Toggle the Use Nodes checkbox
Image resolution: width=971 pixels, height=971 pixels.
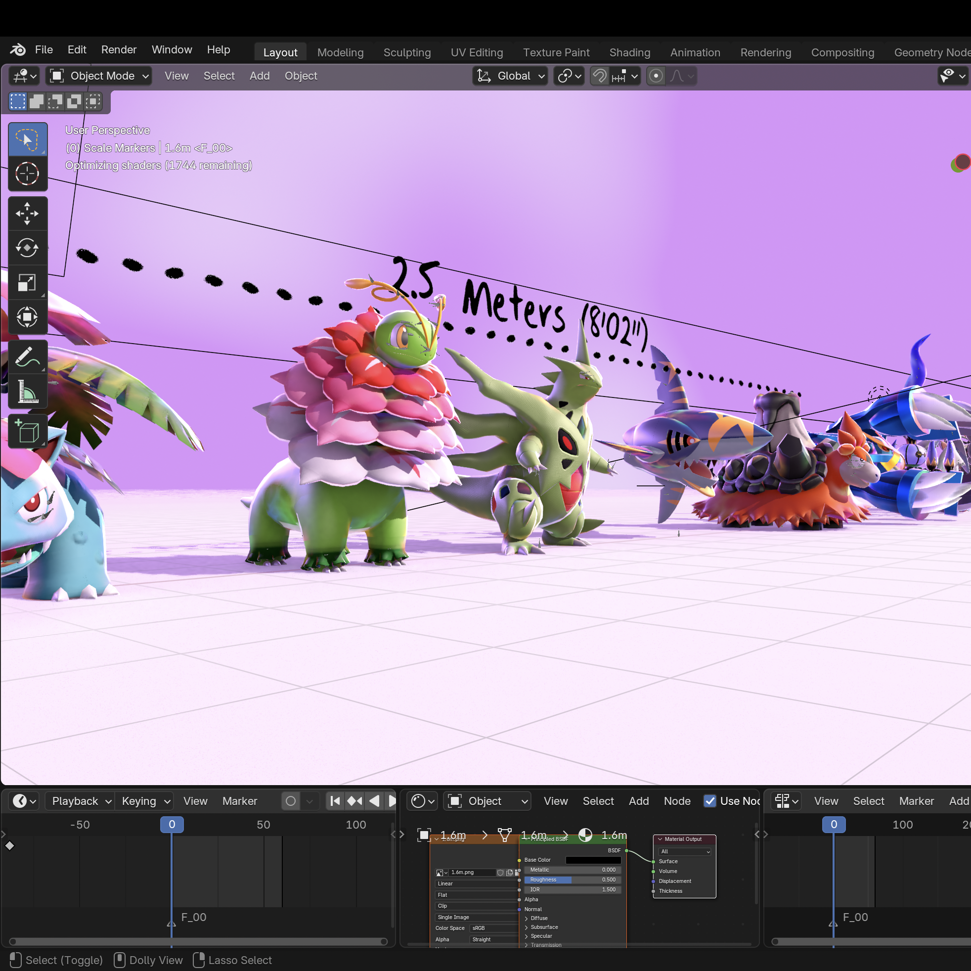pyautogui.click(x=709, y=800)
